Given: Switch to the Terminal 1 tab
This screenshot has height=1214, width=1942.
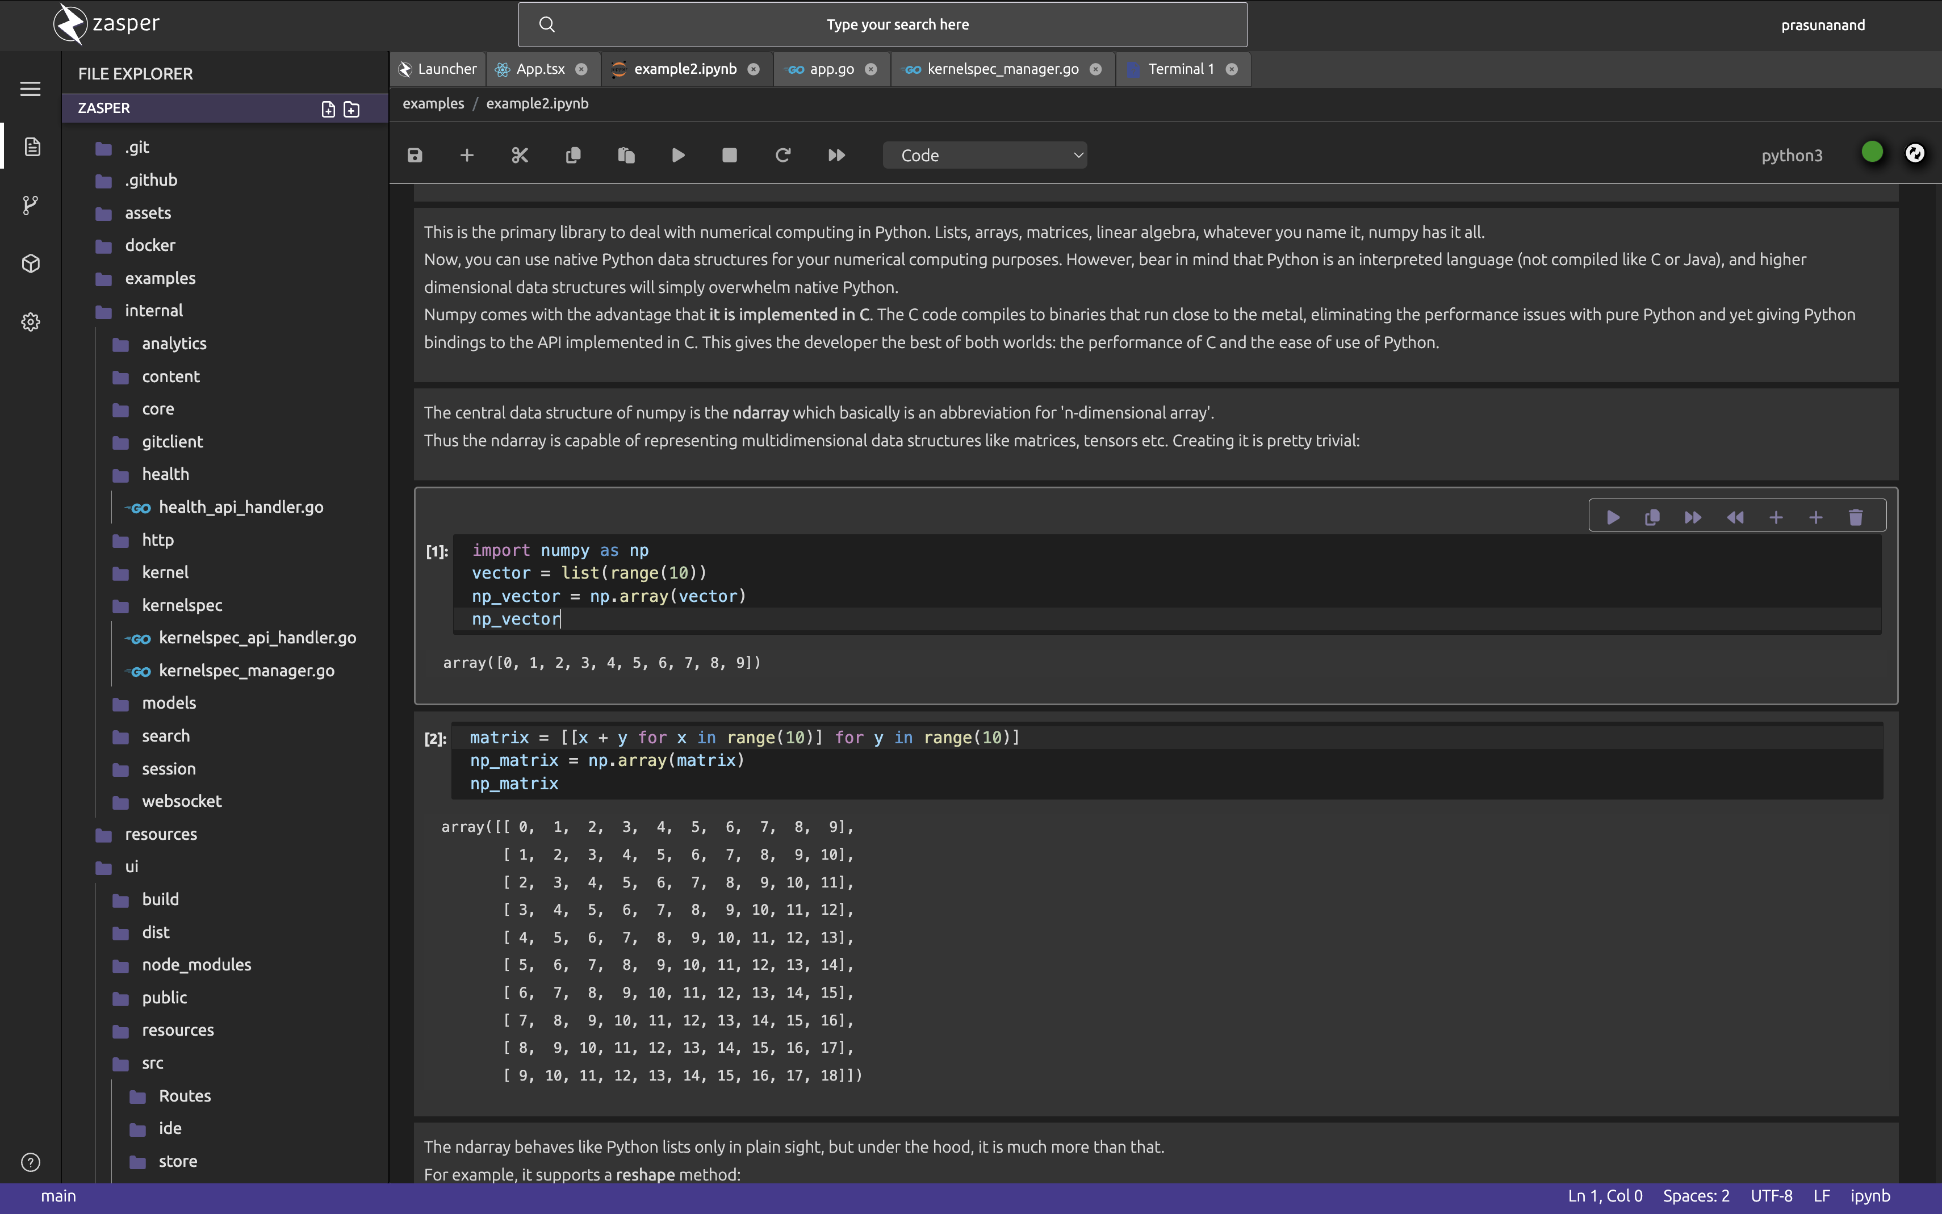Looking at the screenshot, I should pos(1179,69).
